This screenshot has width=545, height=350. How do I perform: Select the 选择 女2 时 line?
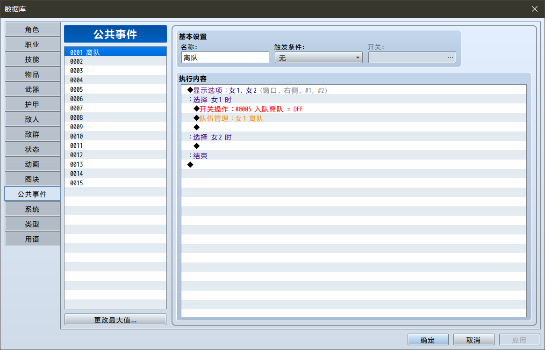coord(354,137)
